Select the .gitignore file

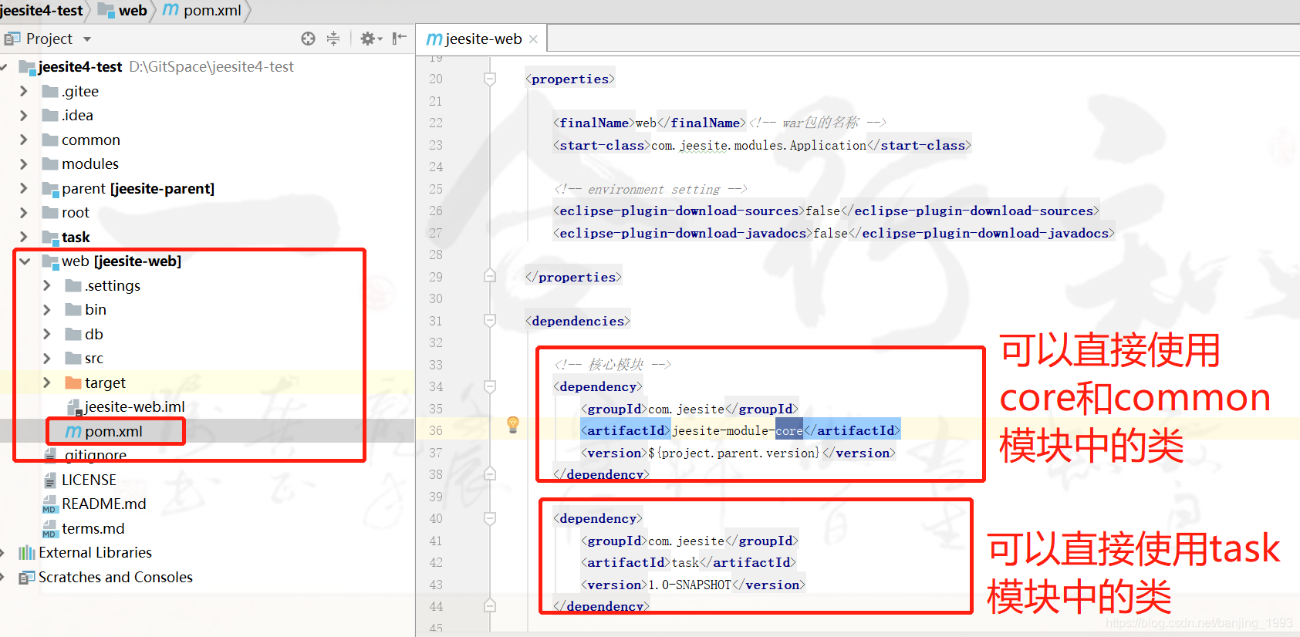pyautogui.click(x=95, y=455)
